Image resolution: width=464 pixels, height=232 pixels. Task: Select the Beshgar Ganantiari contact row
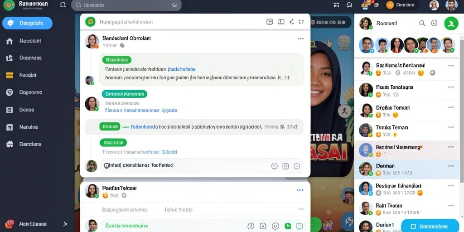click(407, 189)
